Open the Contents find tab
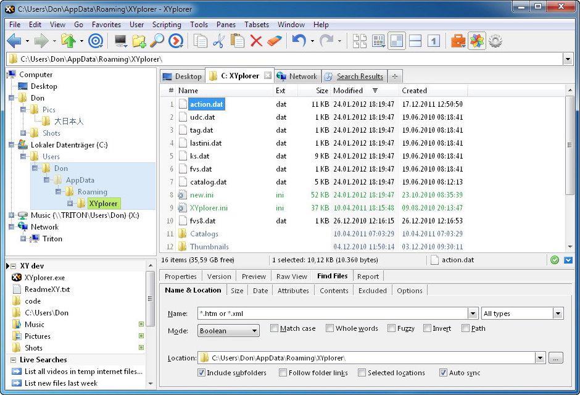The height and width of the screenshot is (395, 580). (x=334, y=291)
